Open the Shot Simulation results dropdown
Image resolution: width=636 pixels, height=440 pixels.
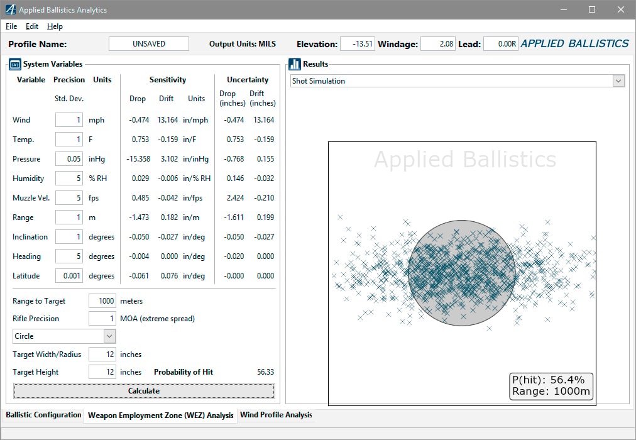click(457, 80)
